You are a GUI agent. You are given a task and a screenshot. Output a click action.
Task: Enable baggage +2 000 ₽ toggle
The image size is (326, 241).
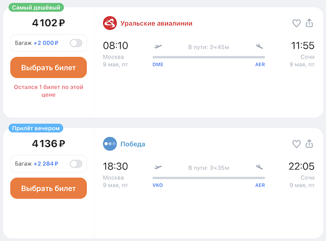click(x=76, y=43)
